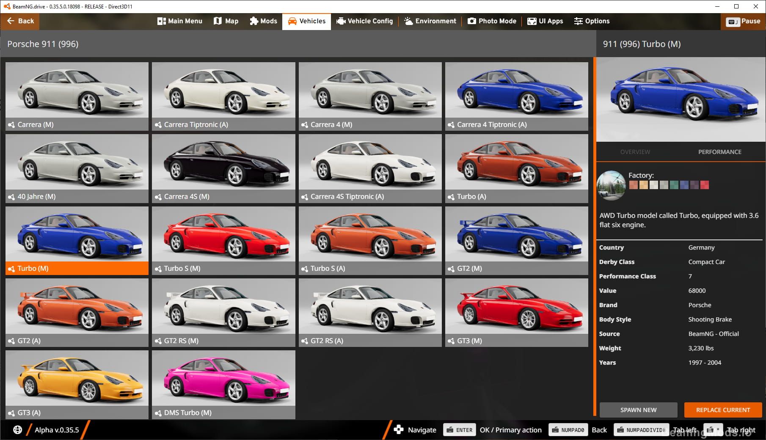Viewport: 766px width, 440px height.
Task: Open the UI Apps menu
Action: (545, 21)
